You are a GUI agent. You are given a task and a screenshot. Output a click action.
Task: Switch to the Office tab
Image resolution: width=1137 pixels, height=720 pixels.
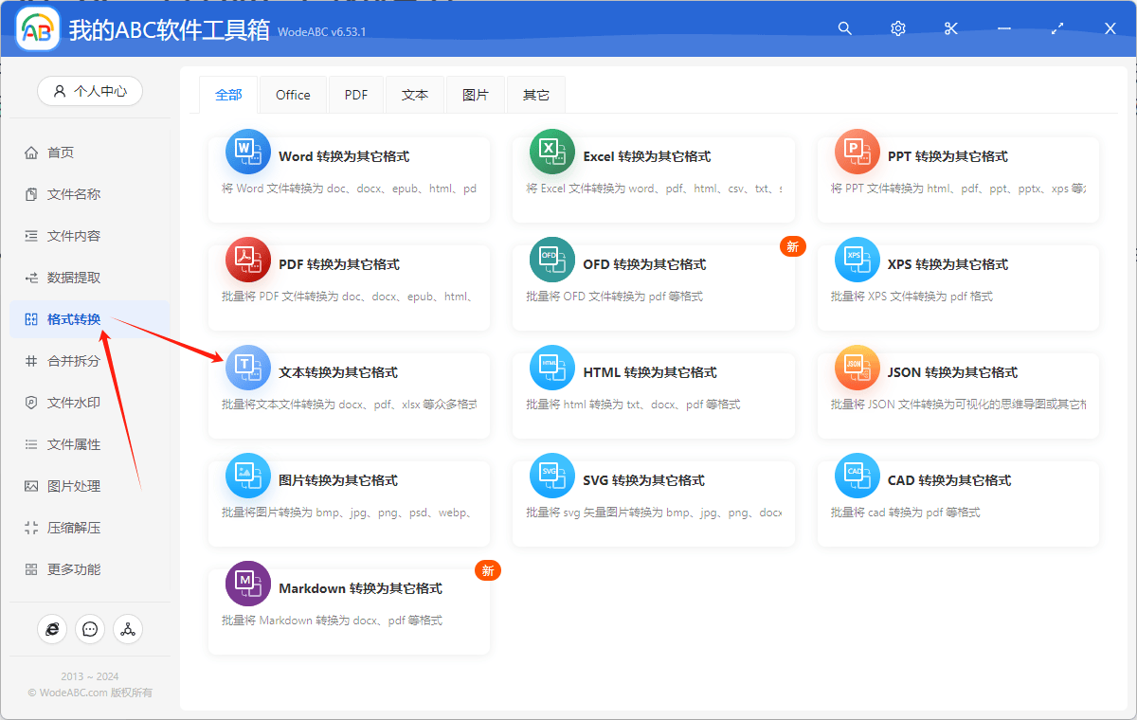(293, 94)
